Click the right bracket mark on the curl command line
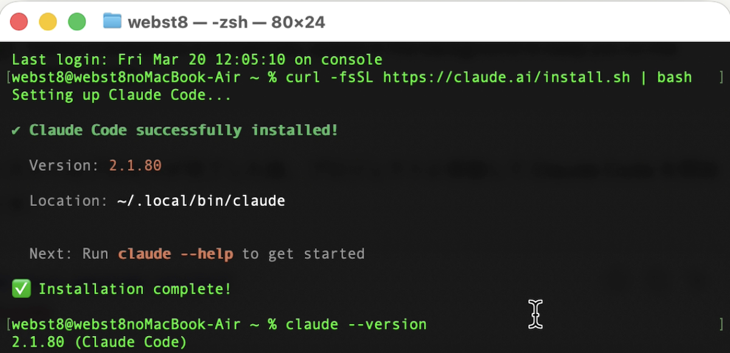 (x=721, y=77)
